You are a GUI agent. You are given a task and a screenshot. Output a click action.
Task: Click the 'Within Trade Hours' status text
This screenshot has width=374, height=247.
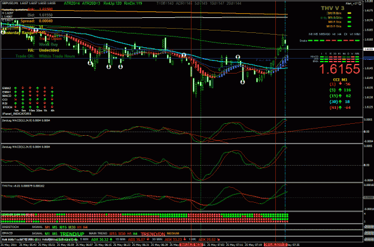point(57,56)
